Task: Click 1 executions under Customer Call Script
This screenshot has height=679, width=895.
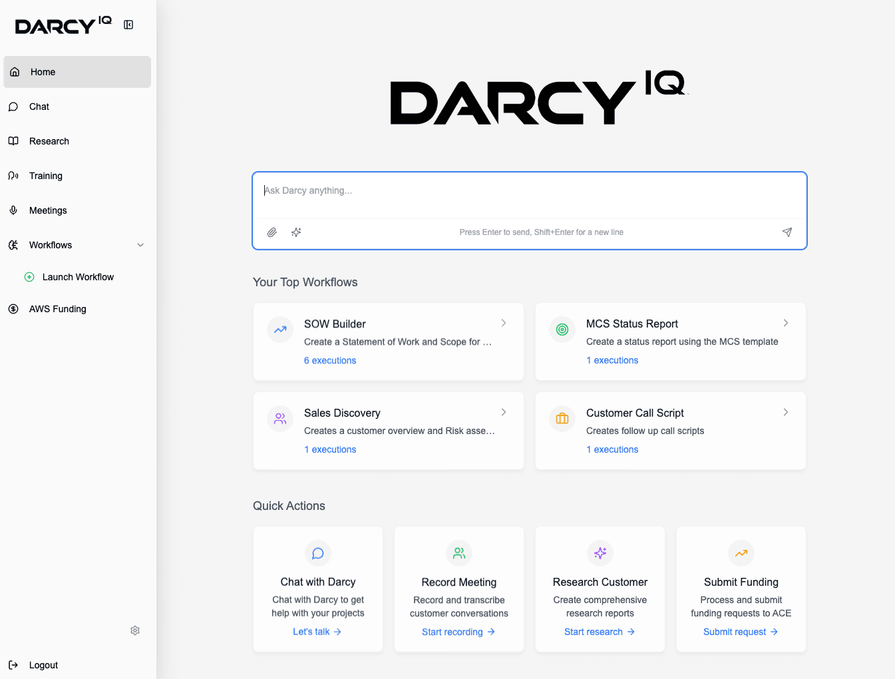Action: (612, 449)
